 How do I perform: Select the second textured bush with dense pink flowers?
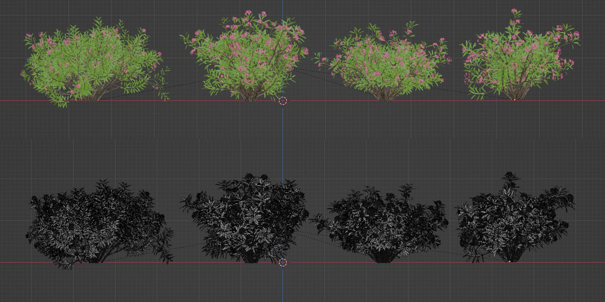[244, 56]
